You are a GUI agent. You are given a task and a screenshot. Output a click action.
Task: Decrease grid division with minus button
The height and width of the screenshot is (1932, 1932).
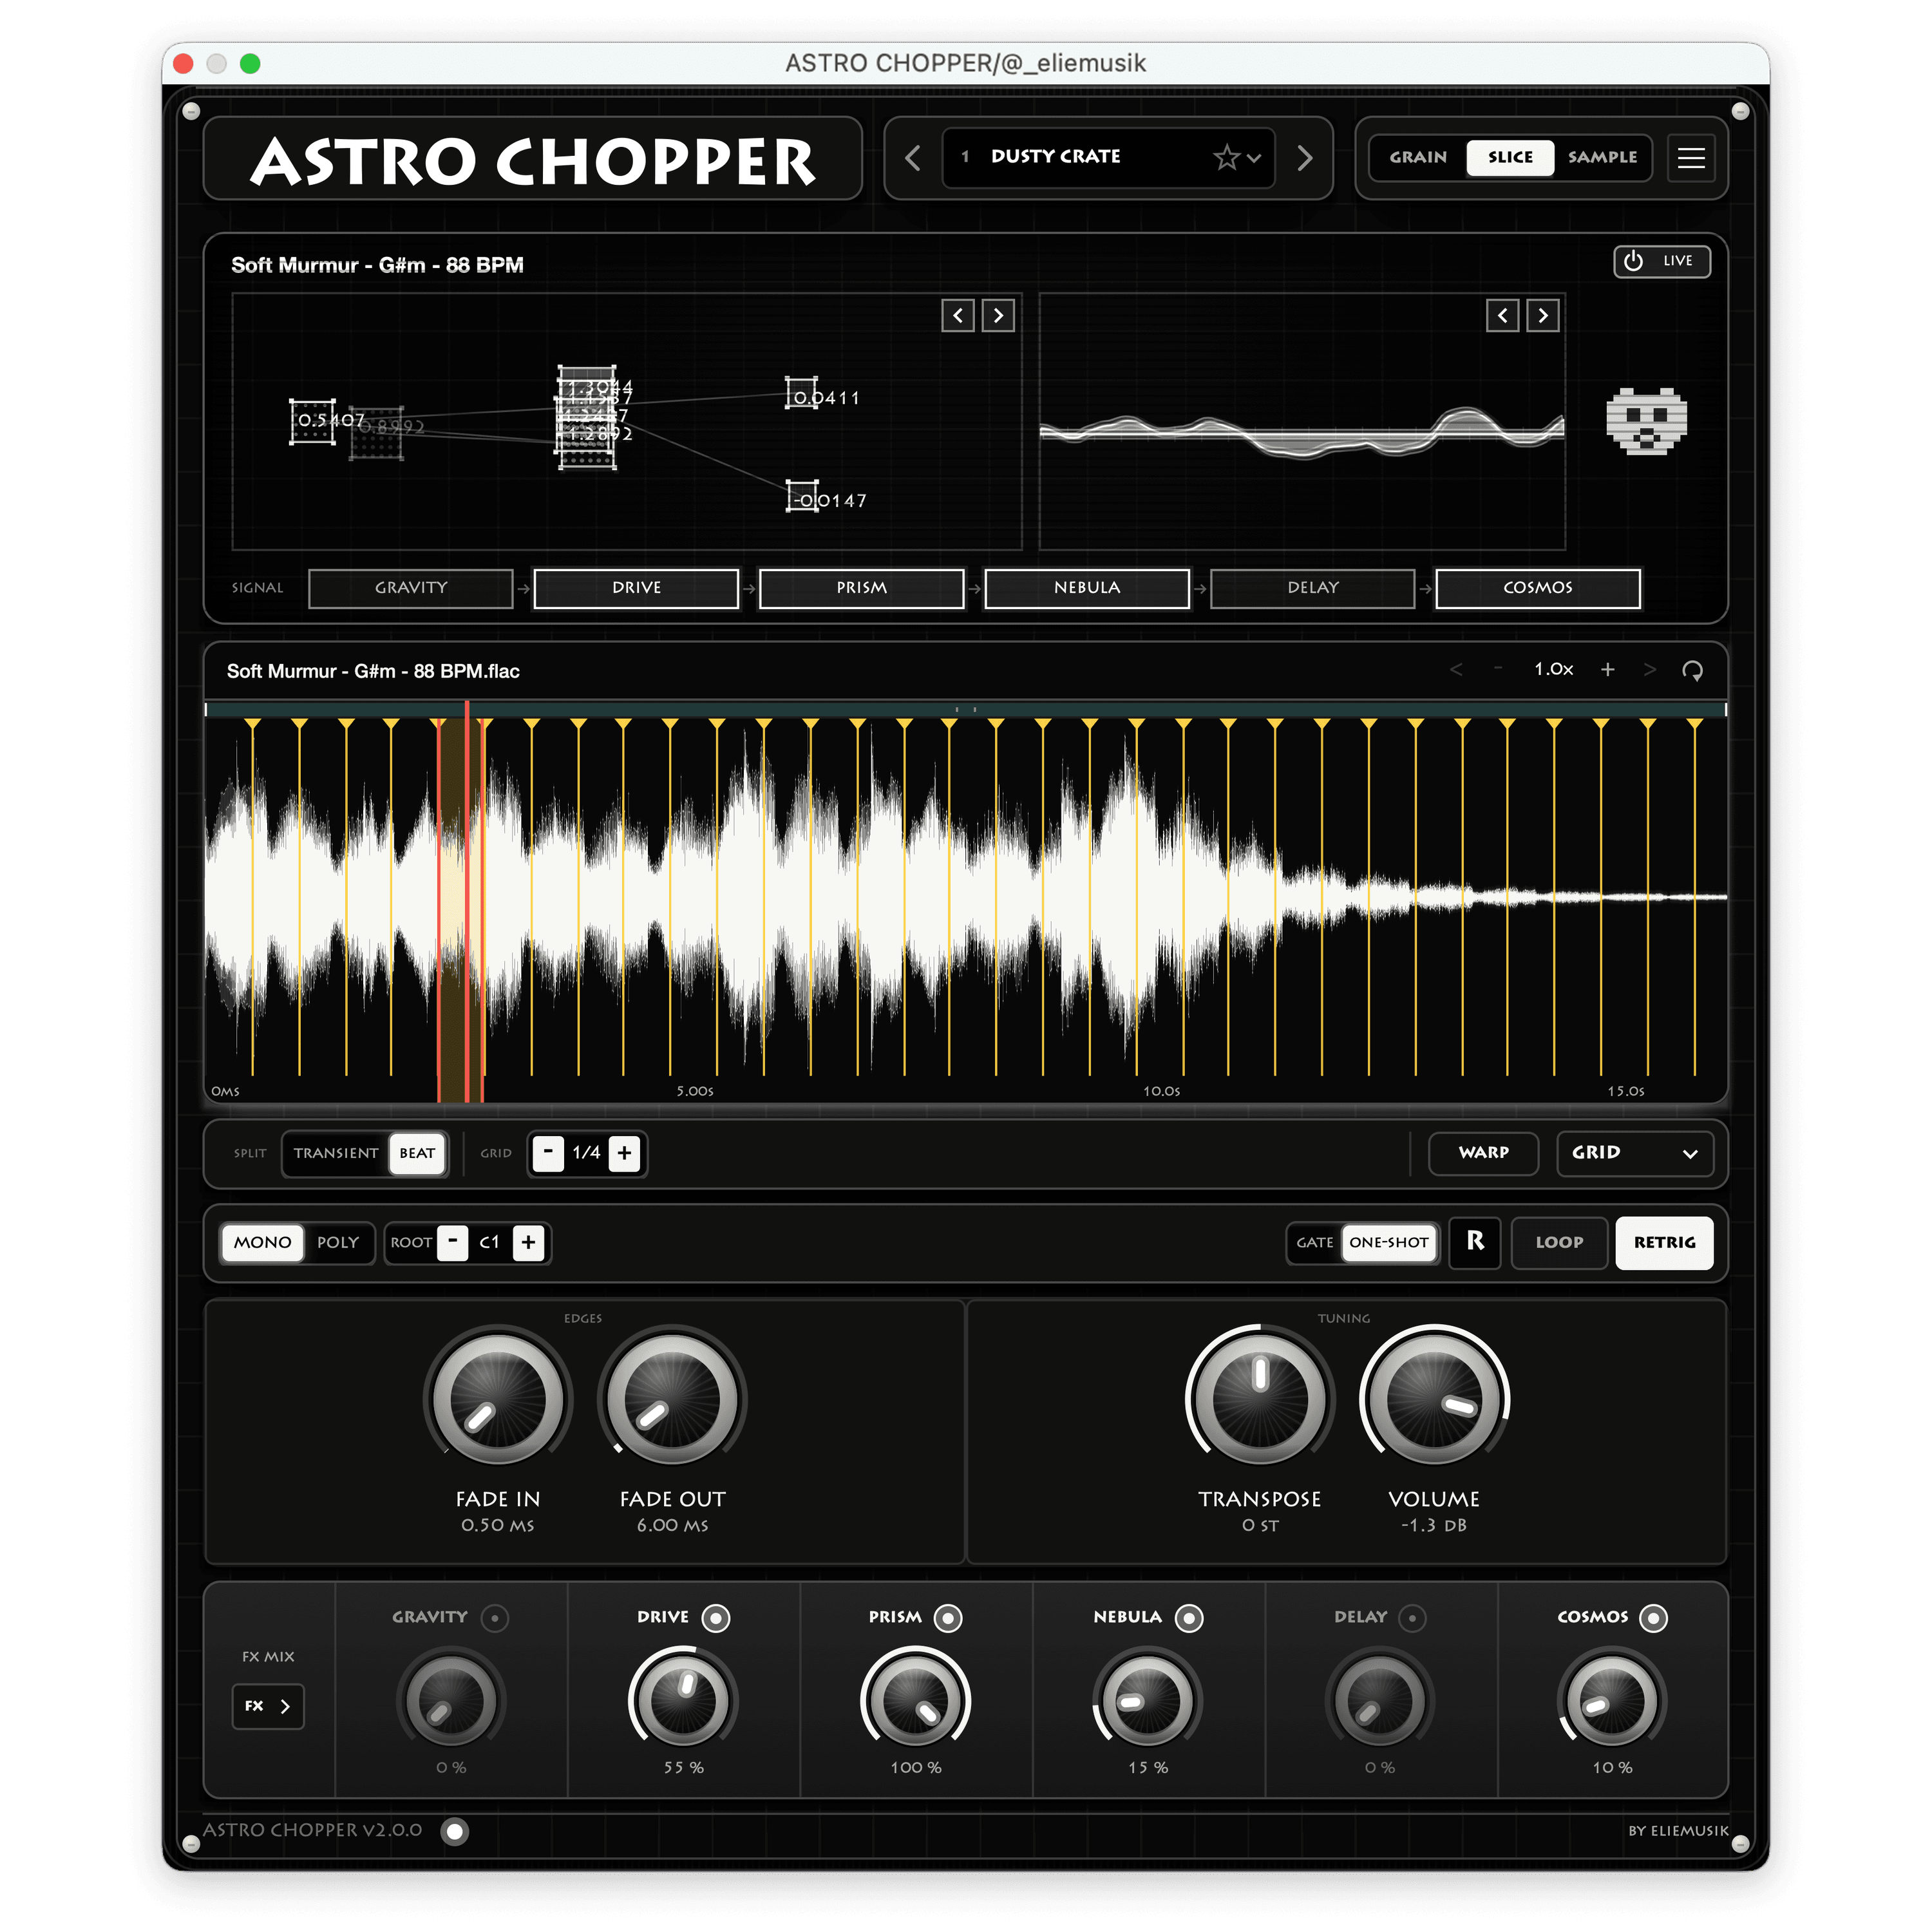[x=548, y=1153]
